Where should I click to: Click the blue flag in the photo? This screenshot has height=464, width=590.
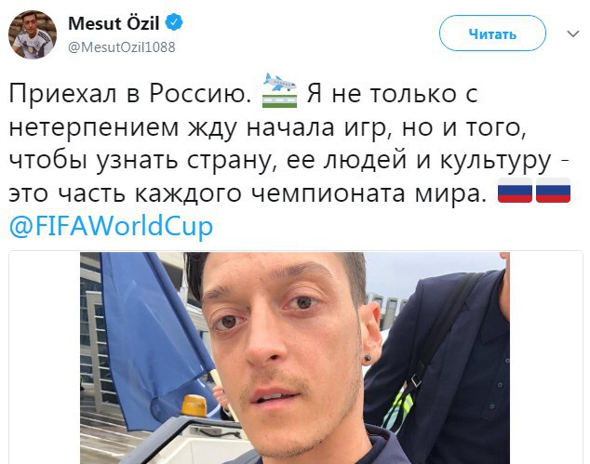point(154,338)
